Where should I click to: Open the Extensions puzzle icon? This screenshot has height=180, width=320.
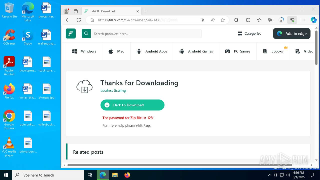pos(236,20)
